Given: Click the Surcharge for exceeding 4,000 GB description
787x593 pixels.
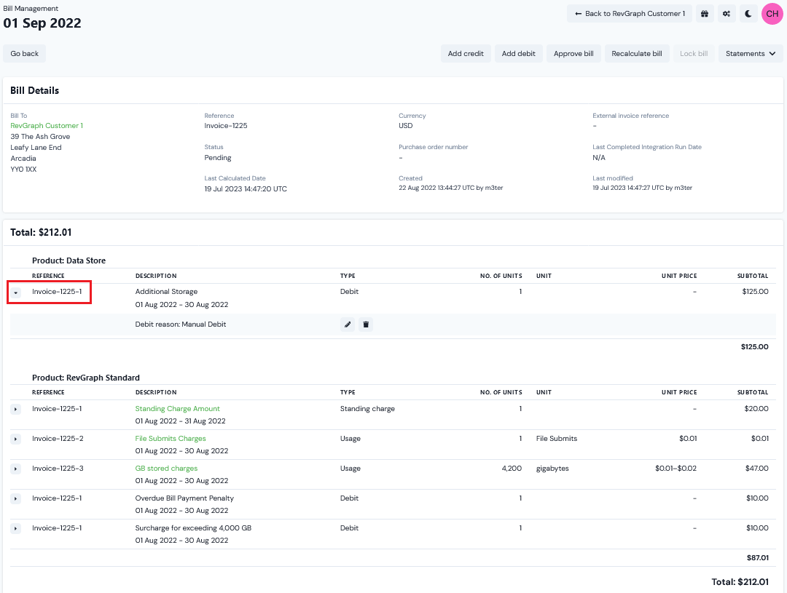Looking at the screenshot, I should [x=193, y=528].
